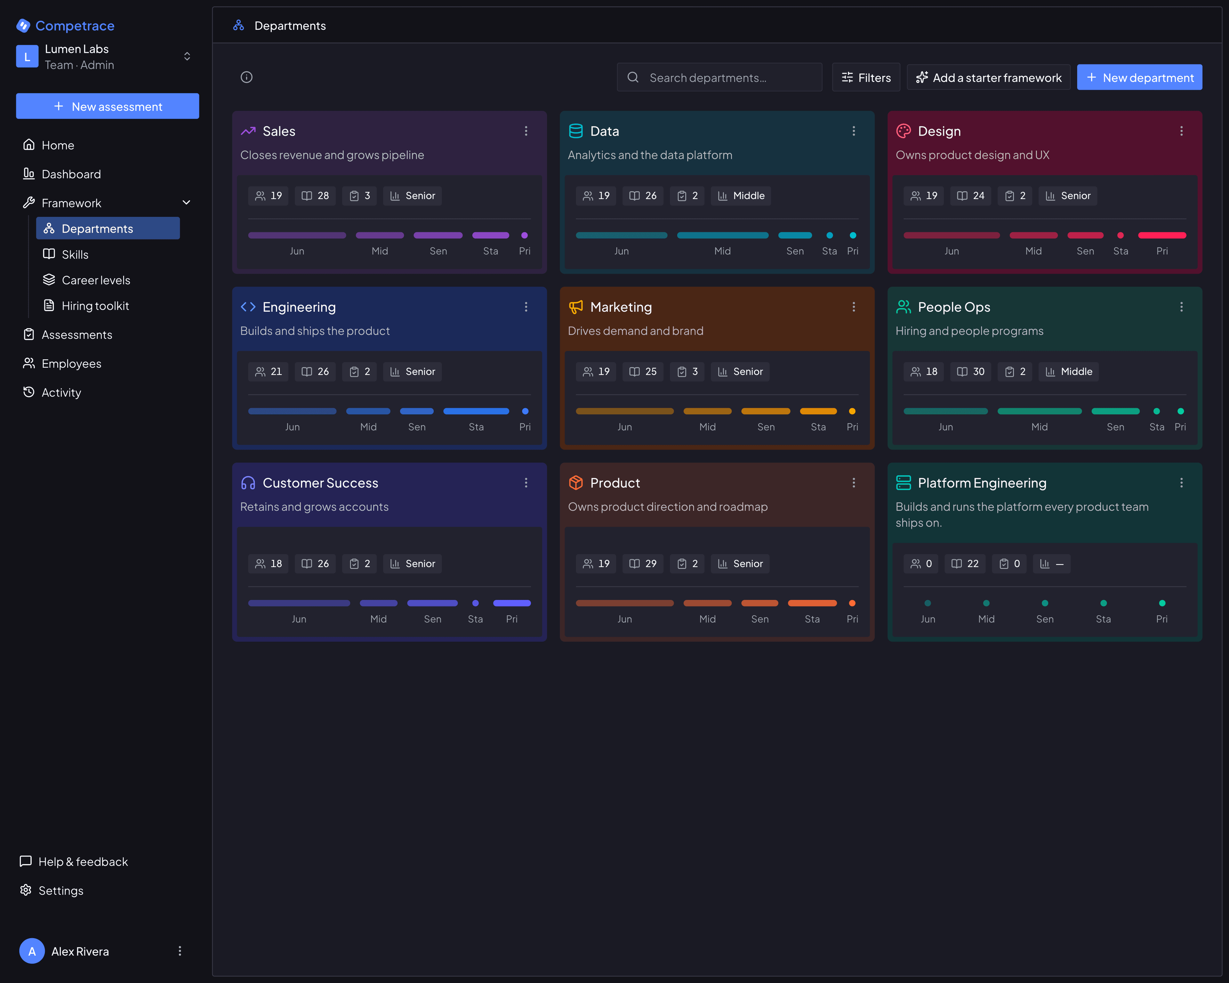Click the People Ops users icon
The image size is (1229, 983).
(x=904, y=307)
